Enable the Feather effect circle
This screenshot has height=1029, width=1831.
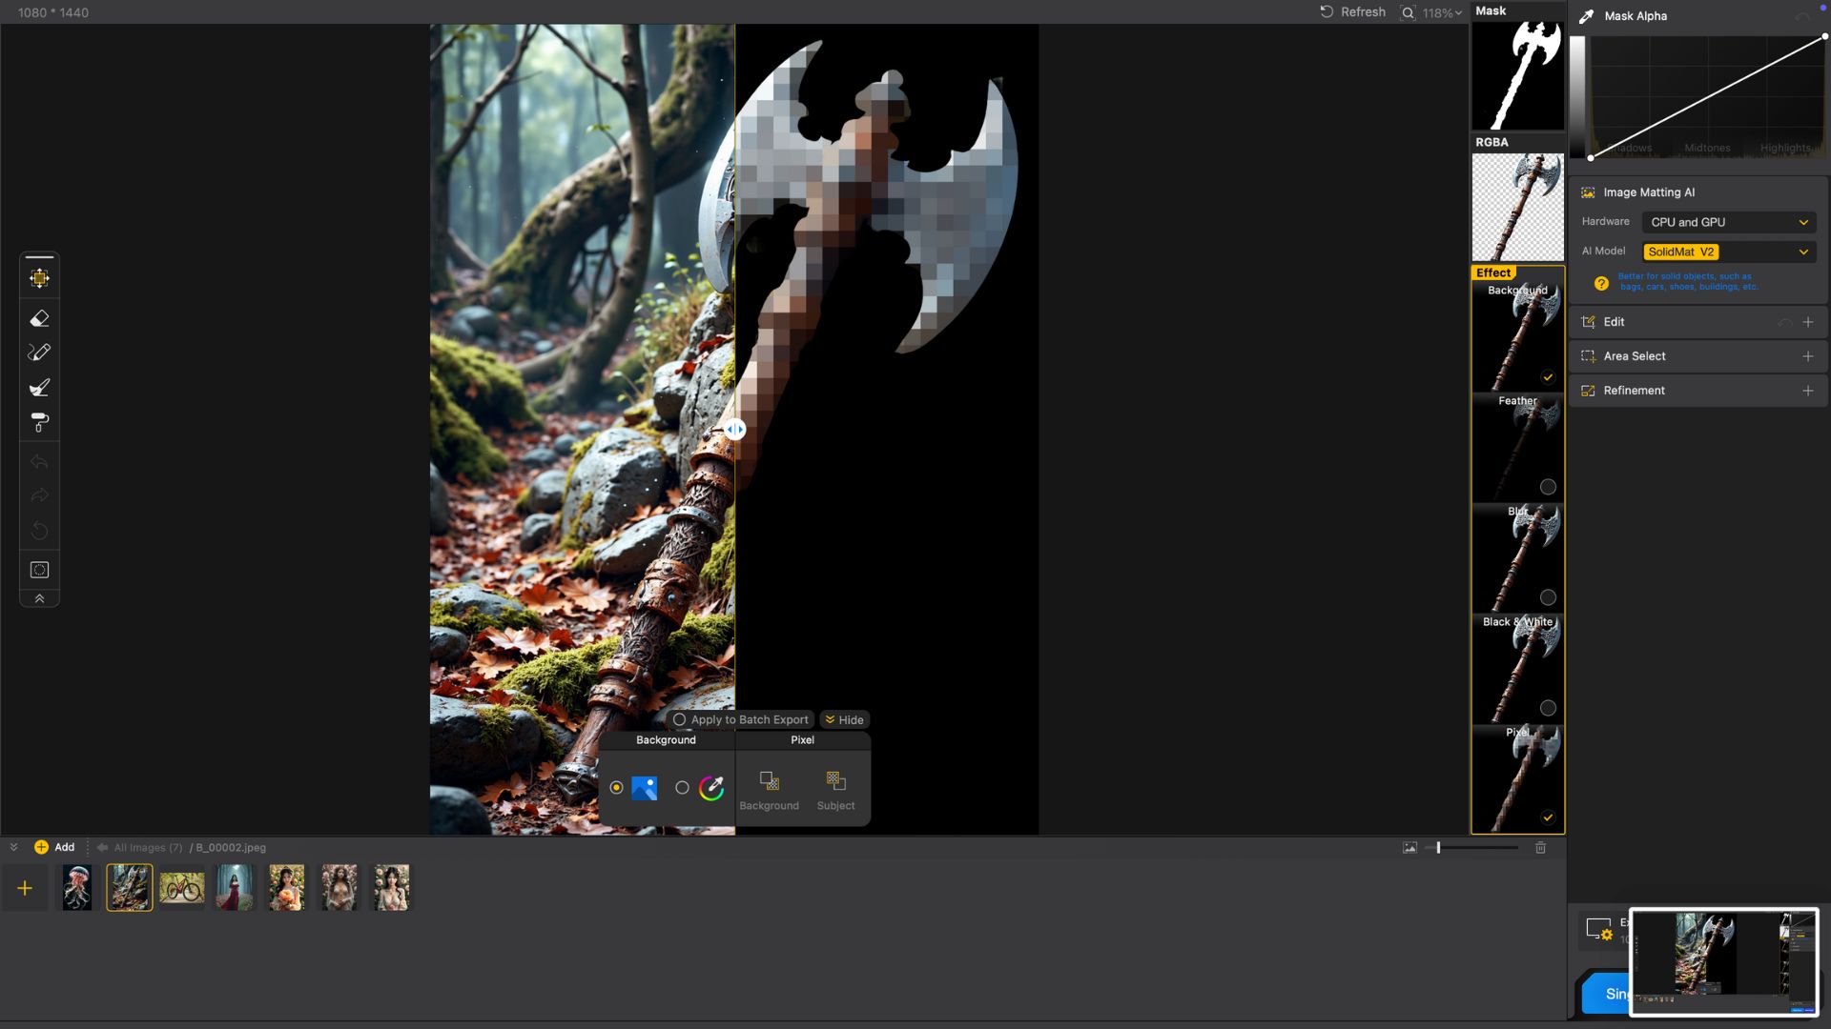pyautogui.click(x=1548, y=487)
